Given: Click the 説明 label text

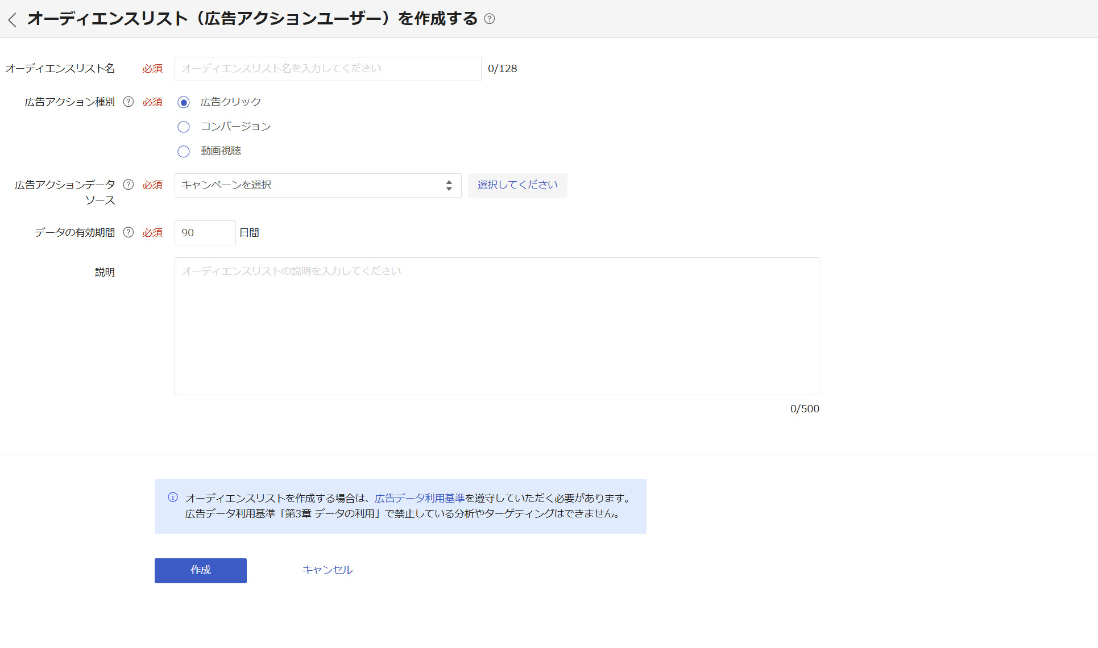Looking at the screenshot, I should click(105, 272).
